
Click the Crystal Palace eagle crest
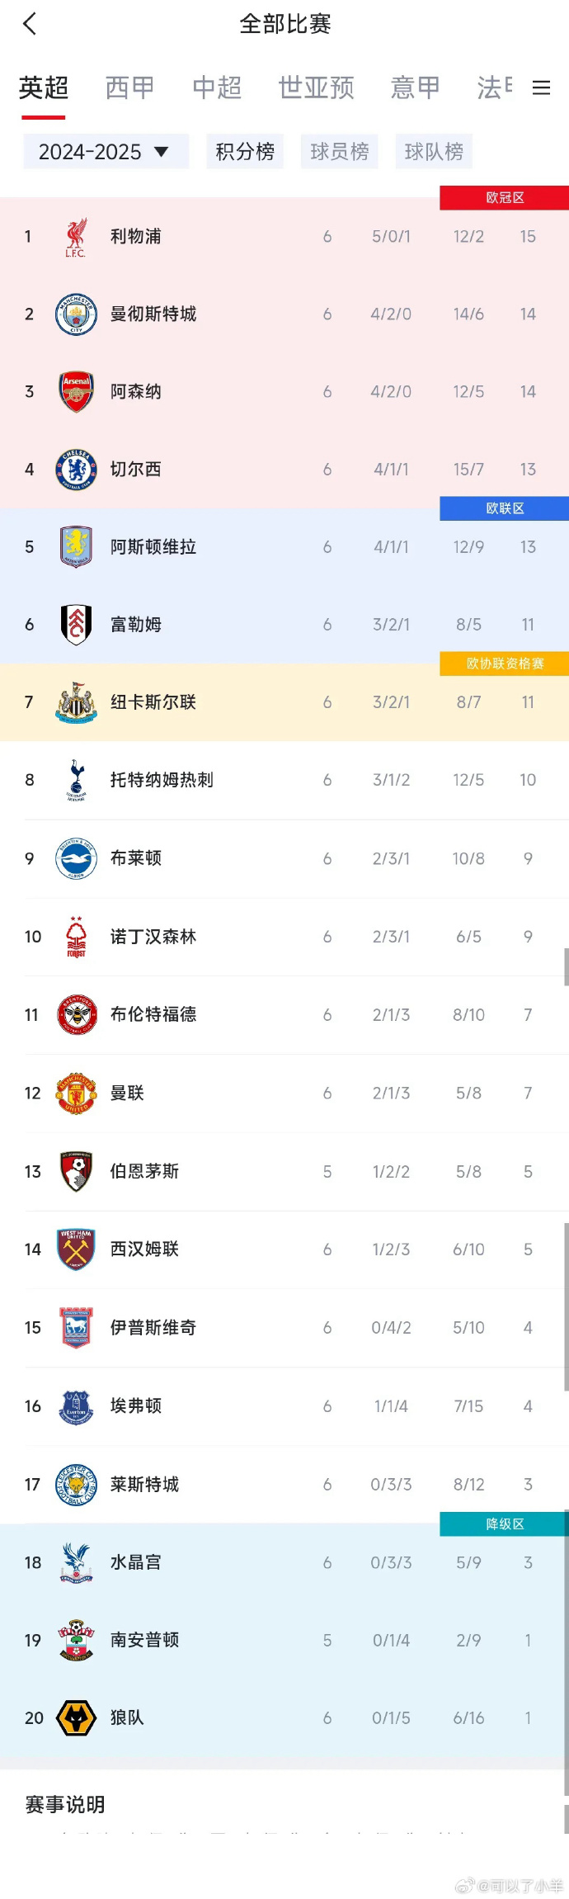tap(76, 1561)
